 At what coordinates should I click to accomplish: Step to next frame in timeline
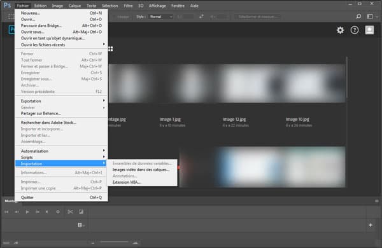(x=38, y=212)
